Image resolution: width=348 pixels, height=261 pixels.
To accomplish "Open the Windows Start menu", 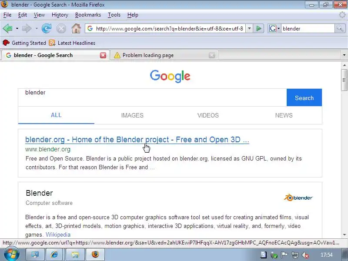I will click(x=12, y=254).
